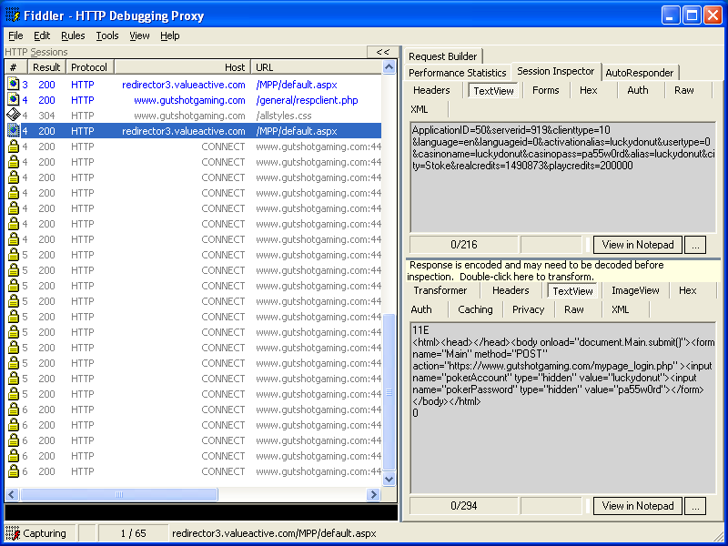This screenshot has width=728, height=546.
Task: Sort sessions by the Host column header
Action: [183, 67]
